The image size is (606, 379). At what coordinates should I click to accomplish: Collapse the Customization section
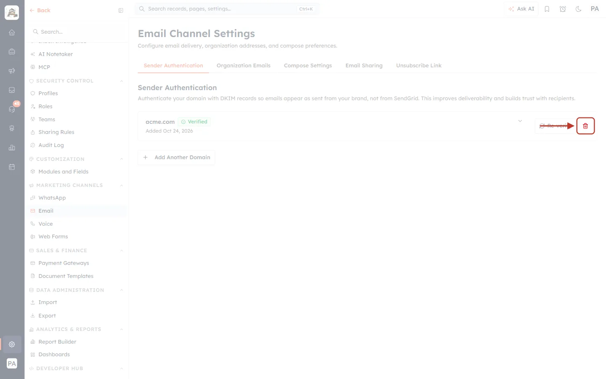point(122,159)
